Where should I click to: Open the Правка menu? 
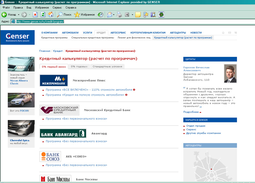pos(18,7)
